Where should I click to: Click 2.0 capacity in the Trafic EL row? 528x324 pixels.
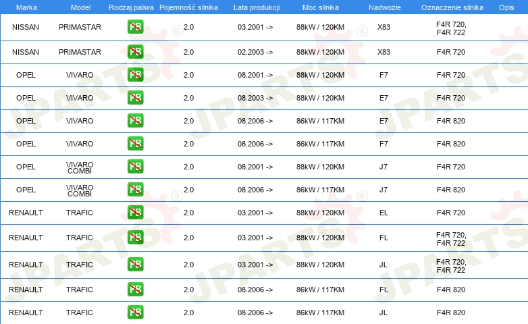pyautogui.click(x=188, y=213)
